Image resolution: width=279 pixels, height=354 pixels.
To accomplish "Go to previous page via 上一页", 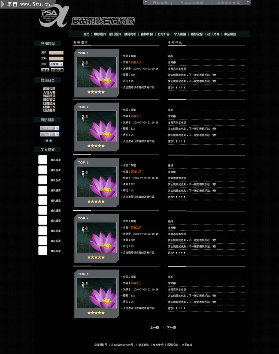I will [154, 328].
